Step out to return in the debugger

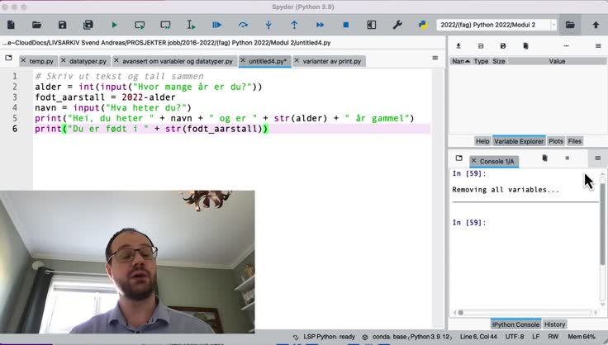(294, 25)
